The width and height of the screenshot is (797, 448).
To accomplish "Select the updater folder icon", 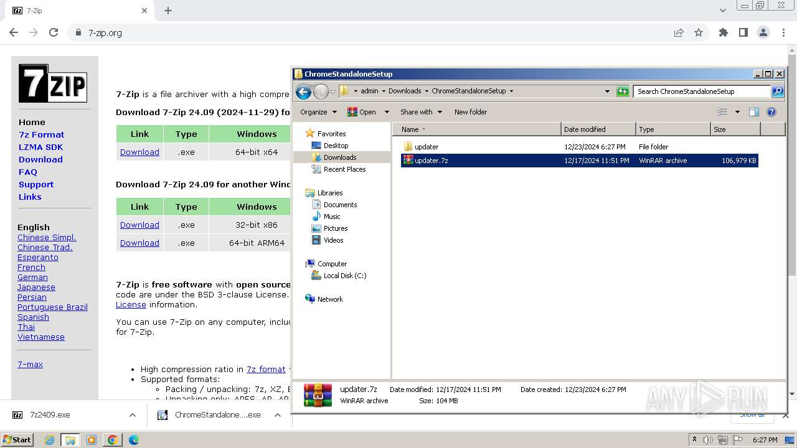I will tap(408, 146).
